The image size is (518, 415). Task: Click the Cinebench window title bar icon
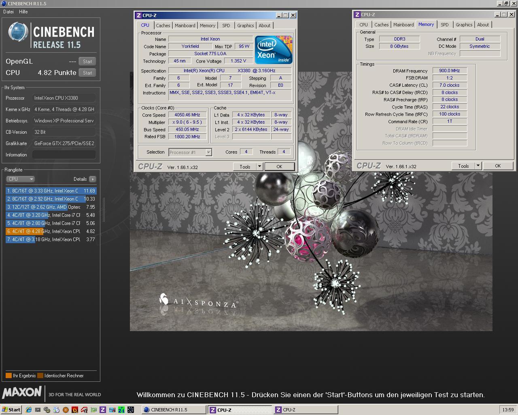click(4, 3)
